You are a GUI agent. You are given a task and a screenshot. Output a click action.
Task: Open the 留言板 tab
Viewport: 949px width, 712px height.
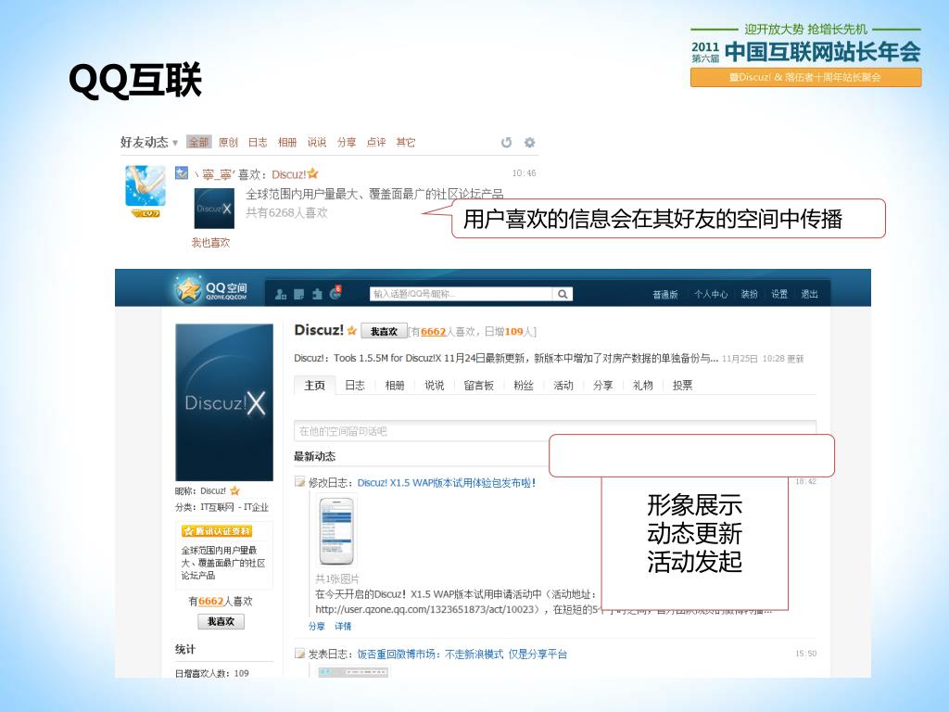coord(479,385)
